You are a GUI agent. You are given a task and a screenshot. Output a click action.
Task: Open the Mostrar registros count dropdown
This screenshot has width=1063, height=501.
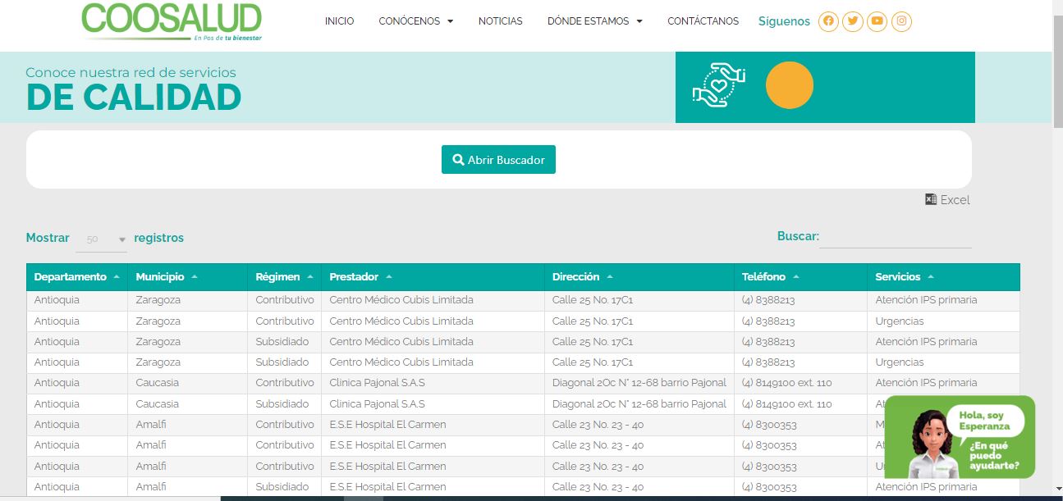click(102, 239)
